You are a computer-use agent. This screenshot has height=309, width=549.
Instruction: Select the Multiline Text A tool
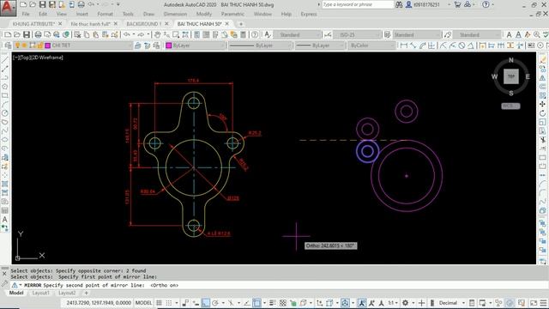point(5,220)
